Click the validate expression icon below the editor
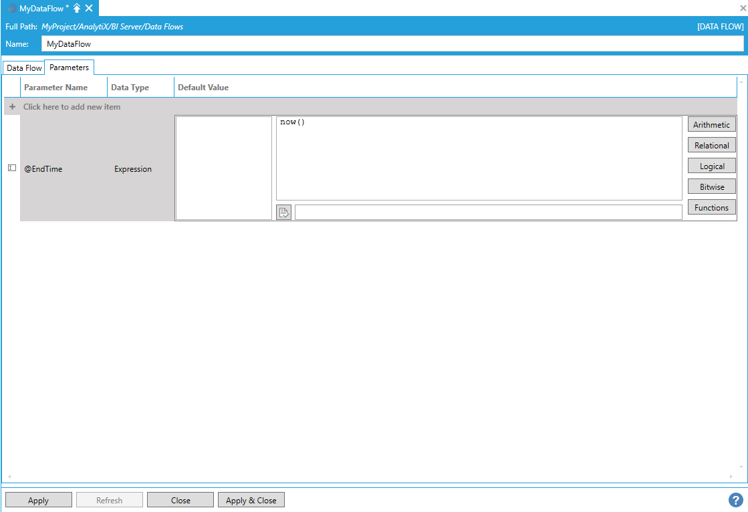The image size is (748, 512). pos(283,213)
